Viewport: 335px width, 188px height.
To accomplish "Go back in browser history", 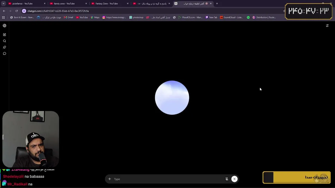I will [4, 11].
